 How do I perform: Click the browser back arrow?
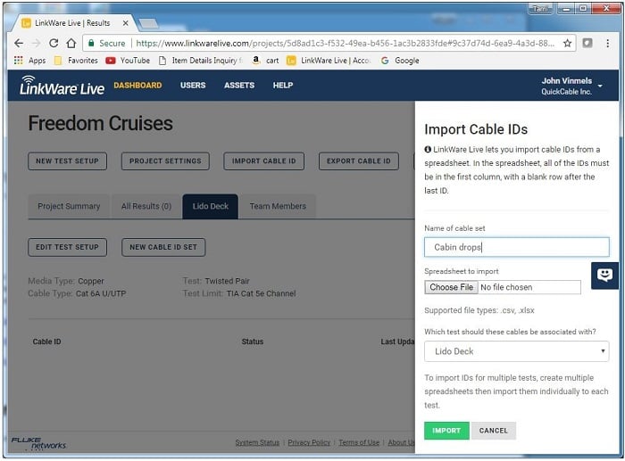(19, 43)
